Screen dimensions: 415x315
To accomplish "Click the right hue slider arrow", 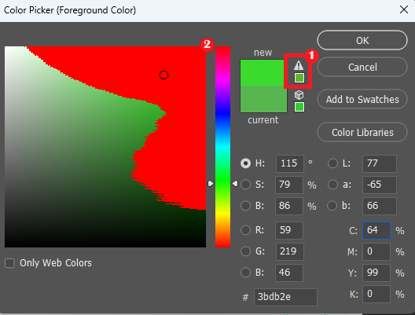I will click(235, 183).
